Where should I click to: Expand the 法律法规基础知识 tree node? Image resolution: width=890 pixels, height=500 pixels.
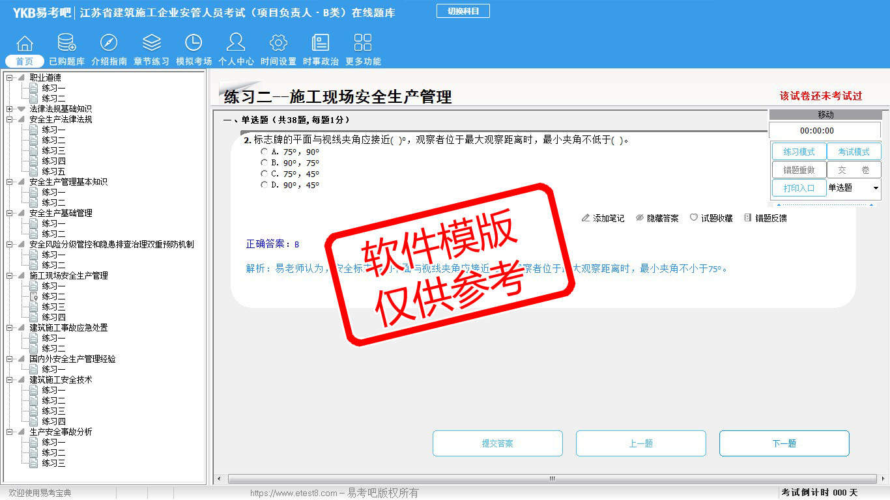10,109
